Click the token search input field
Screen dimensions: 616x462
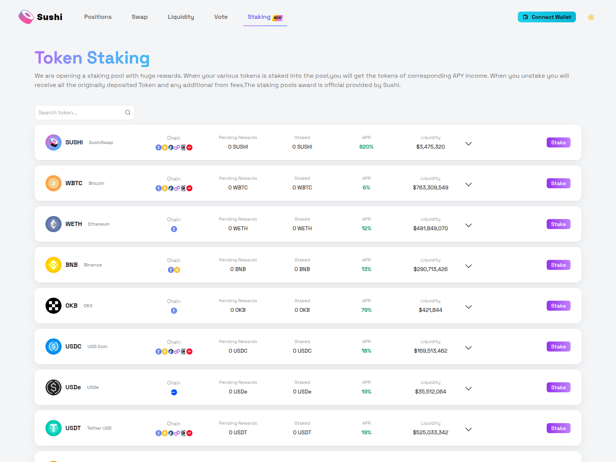click(77, 112)
